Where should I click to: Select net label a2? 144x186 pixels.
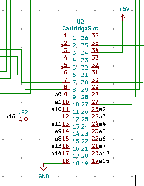(102, 109)
